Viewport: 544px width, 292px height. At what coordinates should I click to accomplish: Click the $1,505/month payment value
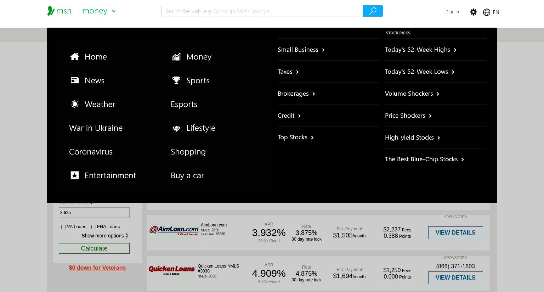coord(349,236)
